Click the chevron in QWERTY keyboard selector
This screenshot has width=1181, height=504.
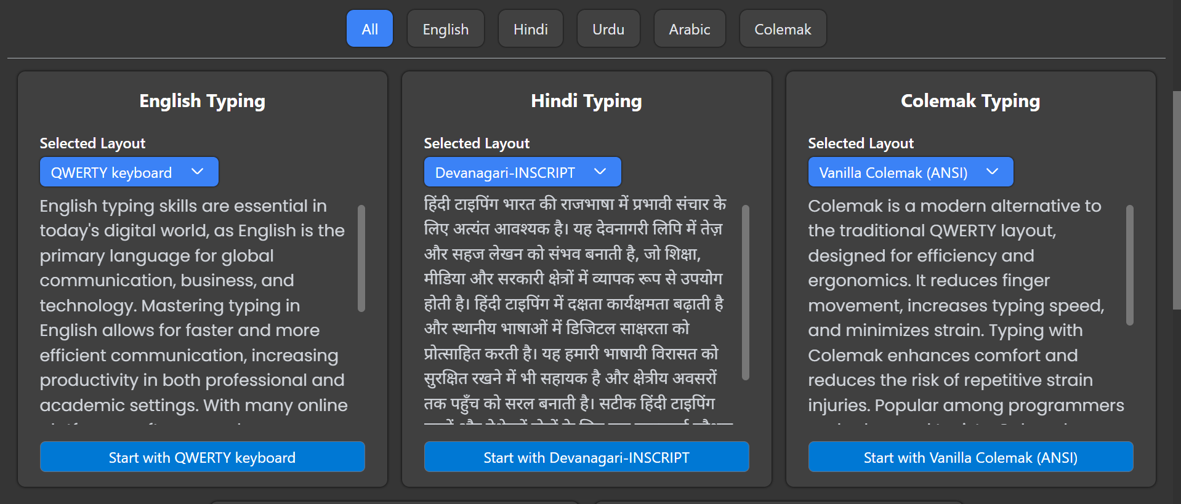coord(198,172)
